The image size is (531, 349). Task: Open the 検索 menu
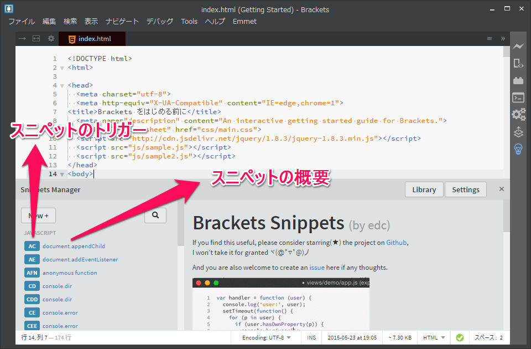coord(70,22)
